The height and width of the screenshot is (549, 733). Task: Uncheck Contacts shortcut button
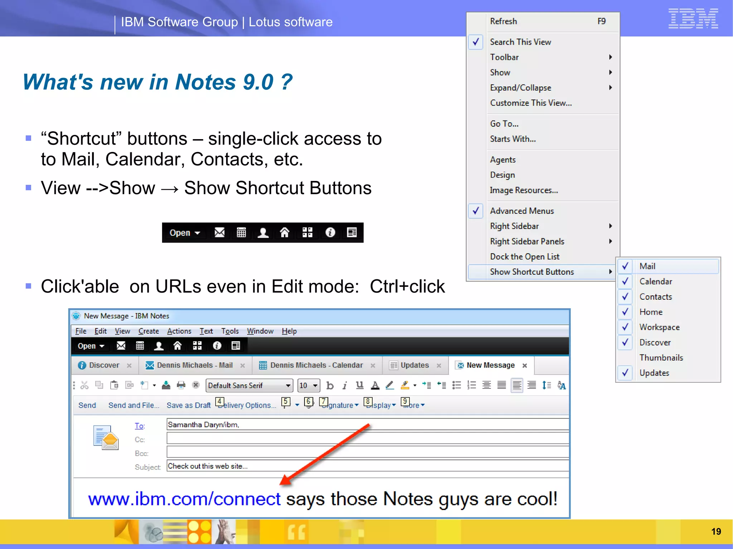625,297
